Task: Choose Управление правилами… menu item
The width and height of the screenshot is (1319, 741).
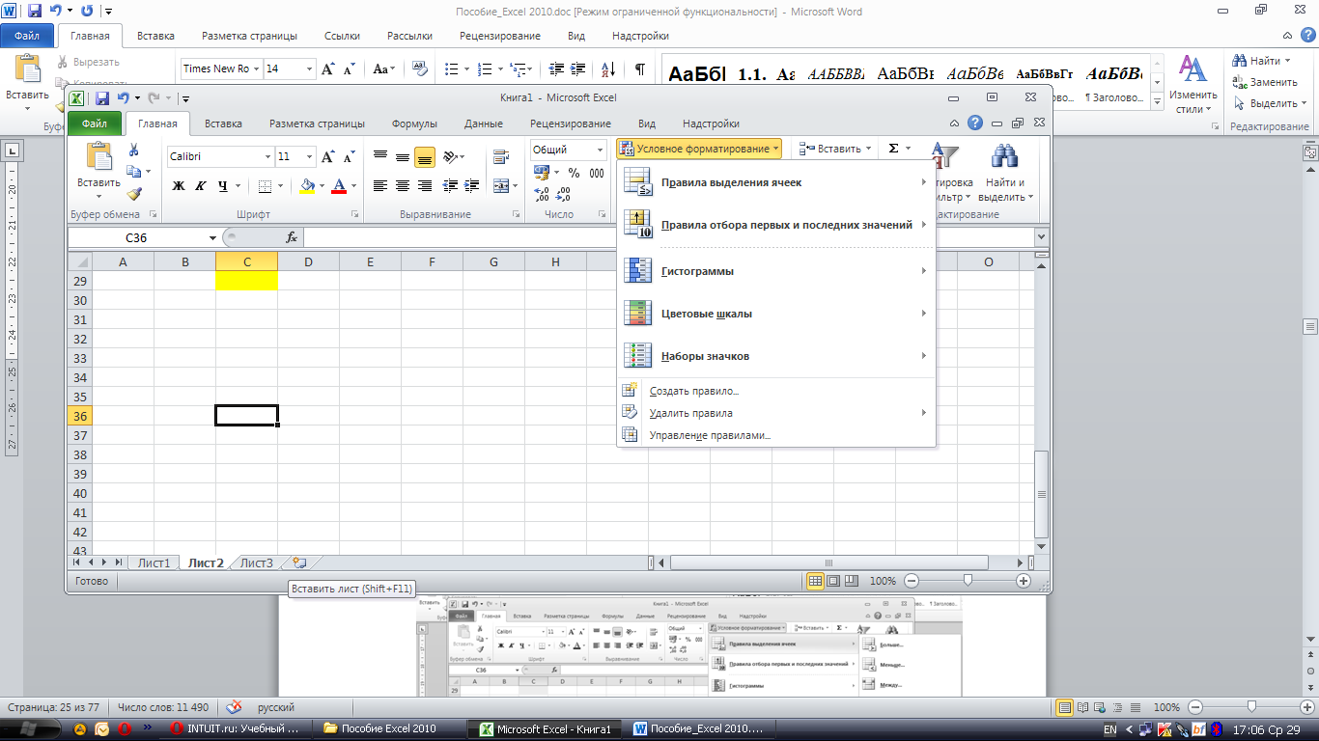Action: coord(776,435)
